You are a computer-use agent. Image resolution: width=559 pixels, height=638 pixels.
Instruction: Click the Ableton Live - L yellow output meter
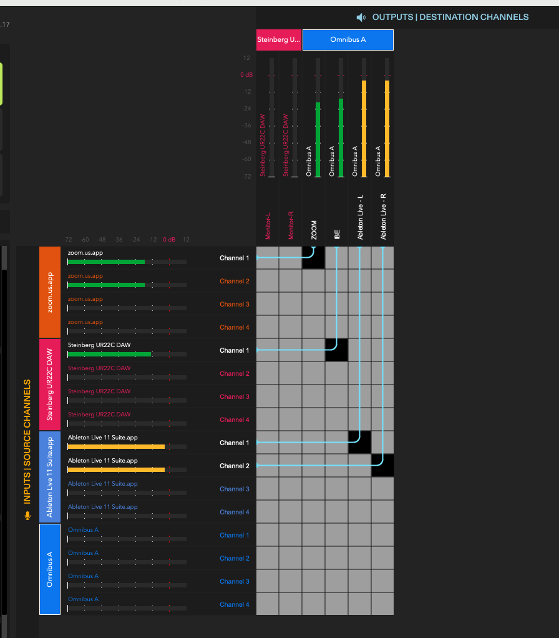click(364, 117)
